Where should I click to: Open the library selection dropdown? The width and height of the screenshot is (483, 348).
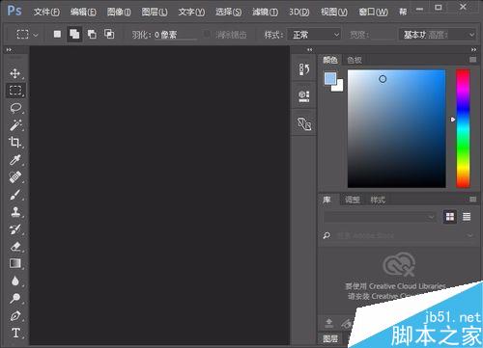click(380, 217)
